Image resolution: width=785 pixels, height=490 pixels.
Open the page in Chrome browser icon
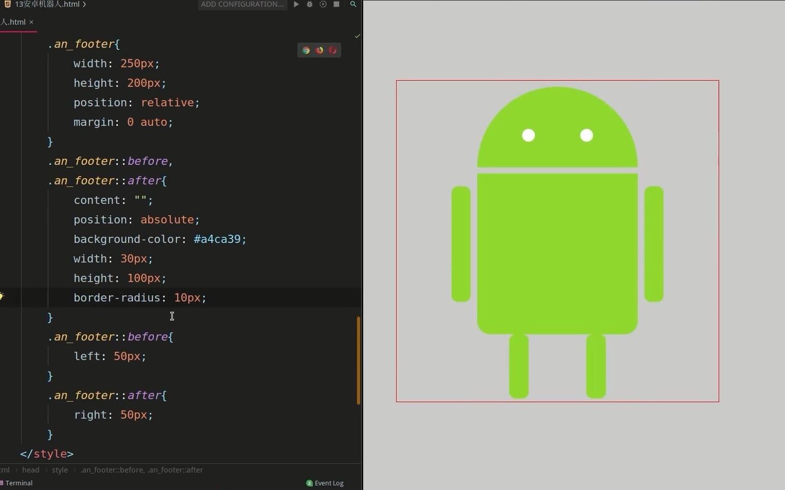pos(306,50)
